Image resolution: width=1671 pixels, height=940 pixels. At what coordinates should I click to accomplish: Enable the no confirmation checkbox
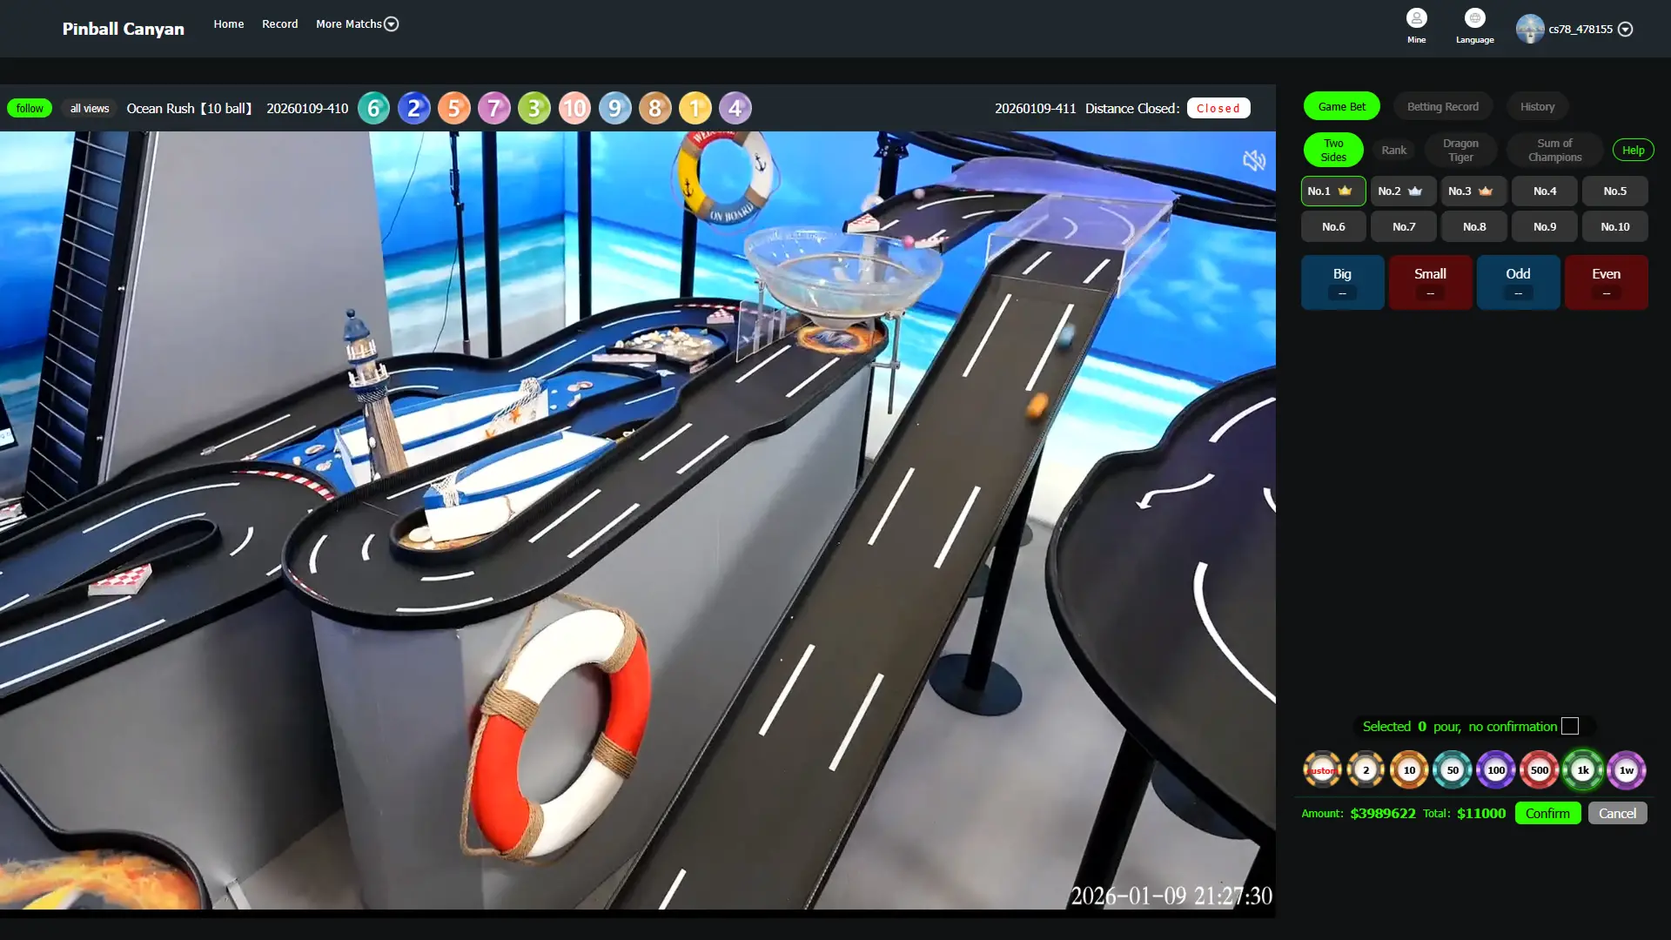click(1570, 727)
